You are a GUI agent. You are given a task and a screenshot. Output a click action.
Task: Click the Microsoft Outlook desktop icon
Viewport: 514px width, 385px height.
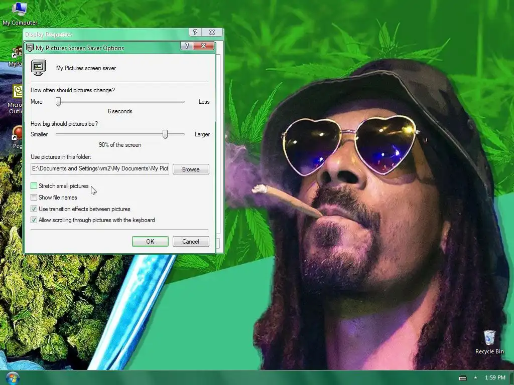16,100
